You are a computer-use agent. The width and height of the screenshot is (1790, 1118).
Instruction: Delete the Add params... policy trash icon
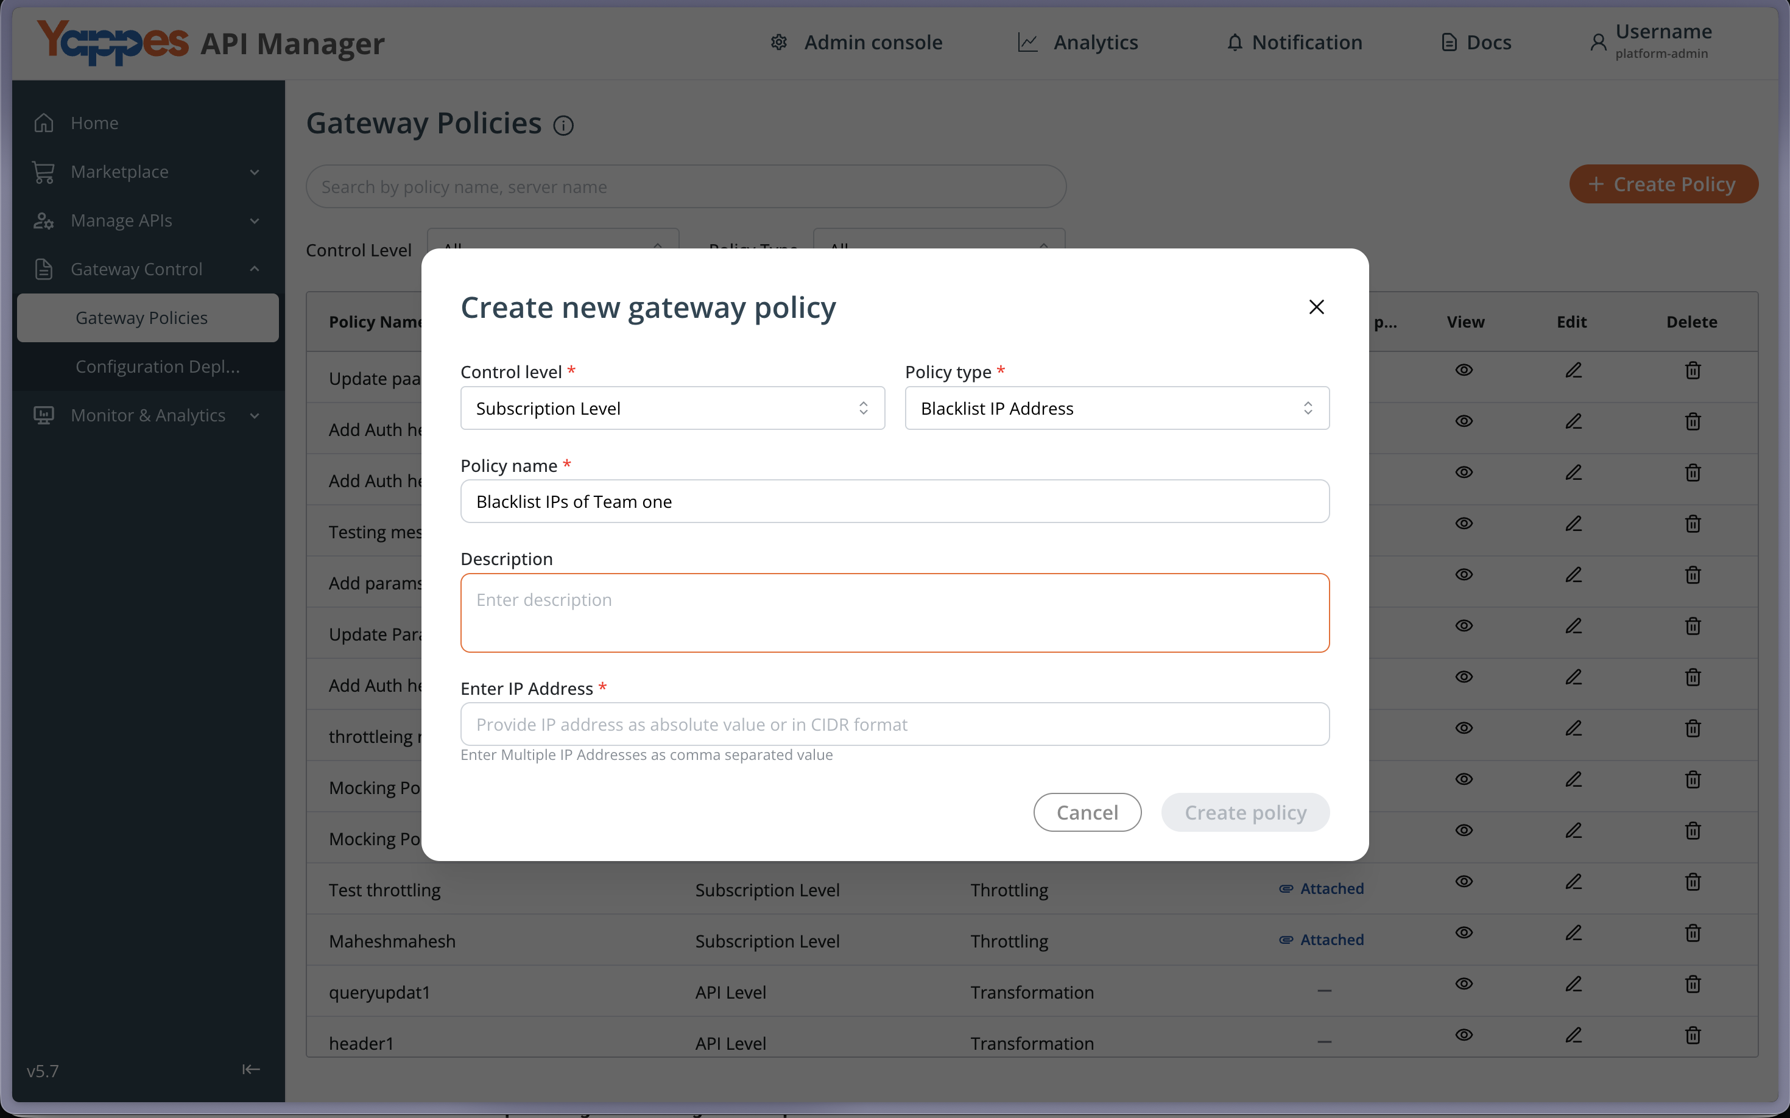[1693, 575]
